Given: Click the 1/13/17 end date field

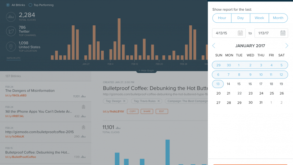Looking at the screenshot, I should coord(271,33).
